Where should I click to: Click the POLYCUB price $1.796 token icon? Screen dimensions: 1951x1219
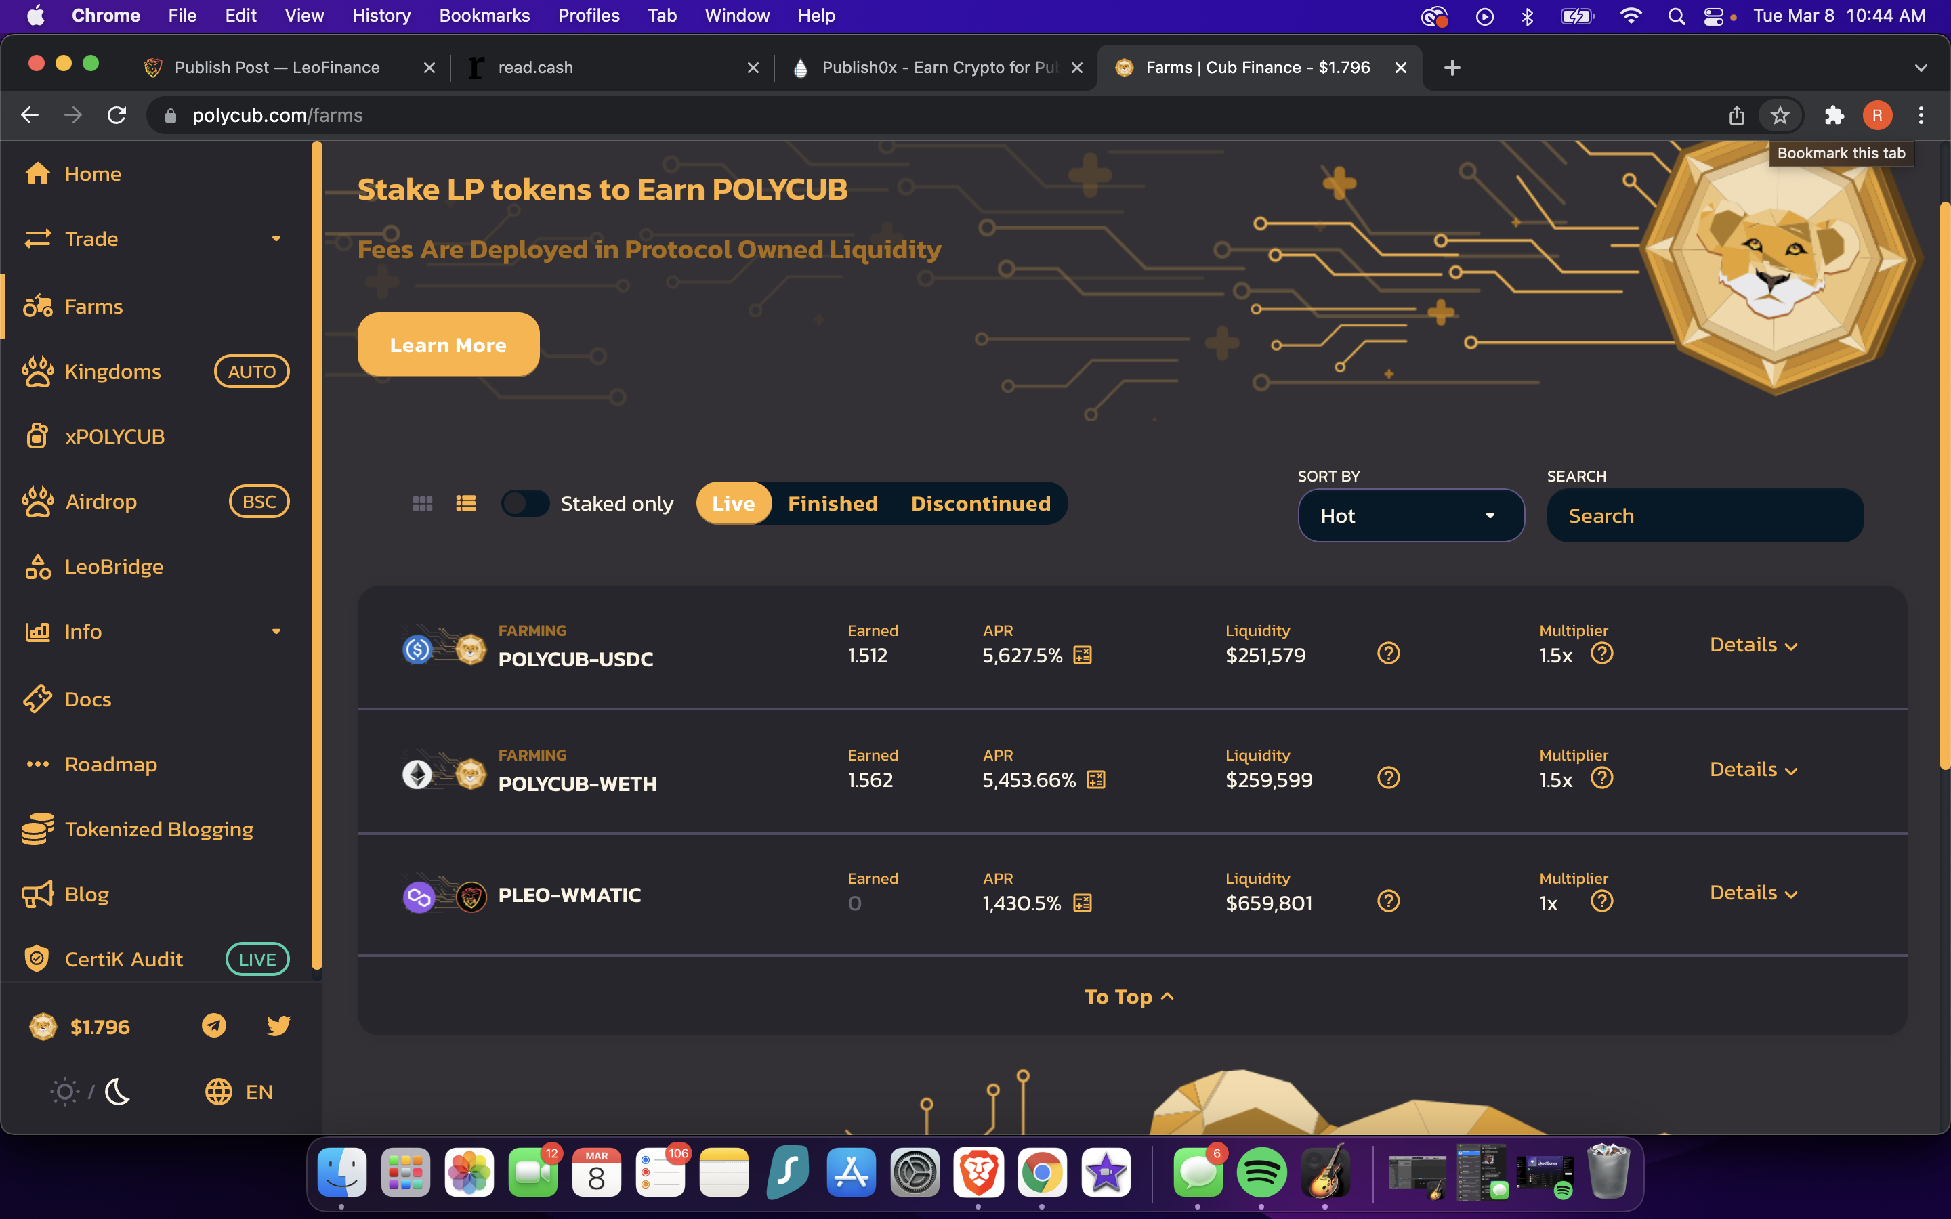coord(43,1026)
